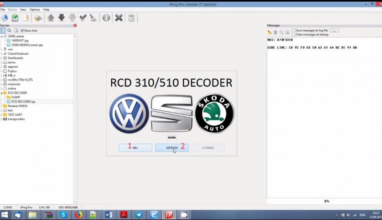Click the round info toolbar icon
The height and width of the screenshot is (220, 382).
106,18
